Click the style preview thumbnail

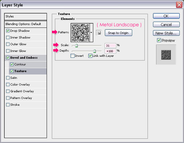coord(166,55)
